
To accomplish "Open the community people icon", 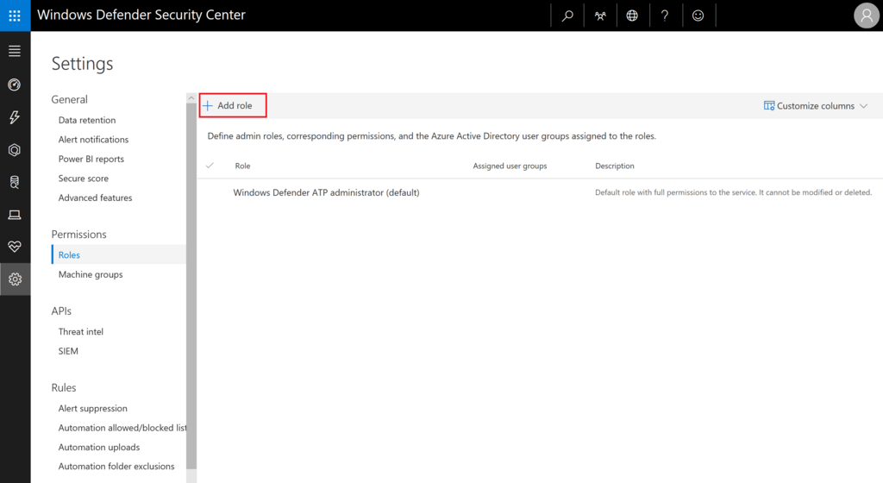I will tap(600, 16).
